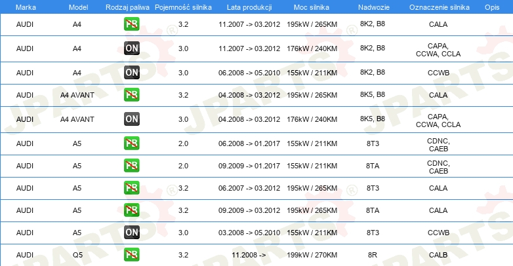The width and height of the screenshot is (513, 266).
Task: Select the petrol icon in A4 AVANT 3.2 row
Action: tap(131, 95)
